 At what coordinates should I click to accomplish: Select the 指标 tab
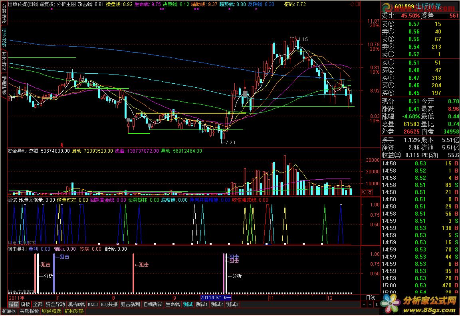coord(13,304)
